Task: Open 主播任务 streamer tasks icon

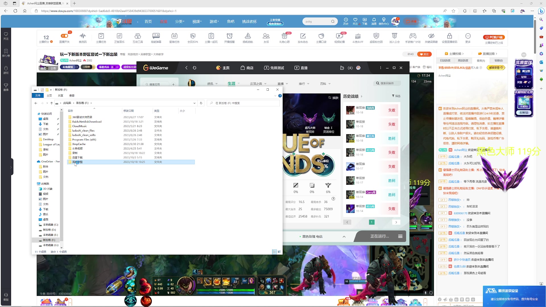Action: coord(101,36)
